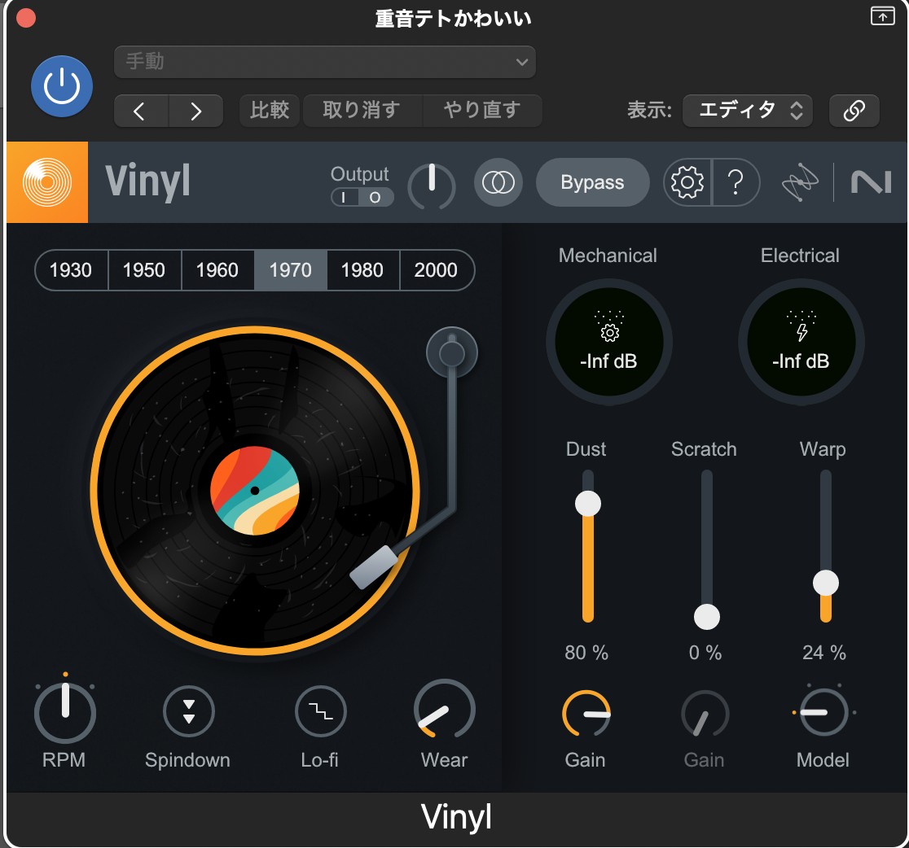Toggle the blue plugin power button
Screen dimensions: 909x848
point(61,86)
